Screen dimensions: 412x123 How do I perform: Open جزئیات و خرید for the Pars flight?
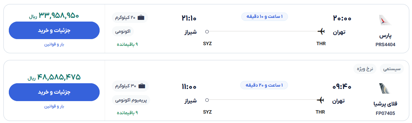tap(54, 30)
